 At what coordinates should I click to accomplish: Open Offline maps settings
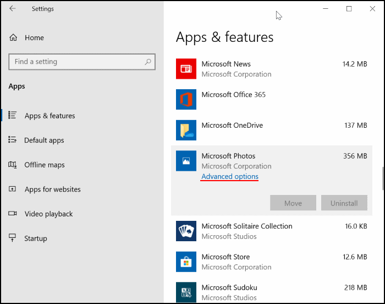pos(45,165)
